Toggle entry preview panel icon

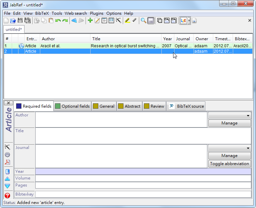151,20
